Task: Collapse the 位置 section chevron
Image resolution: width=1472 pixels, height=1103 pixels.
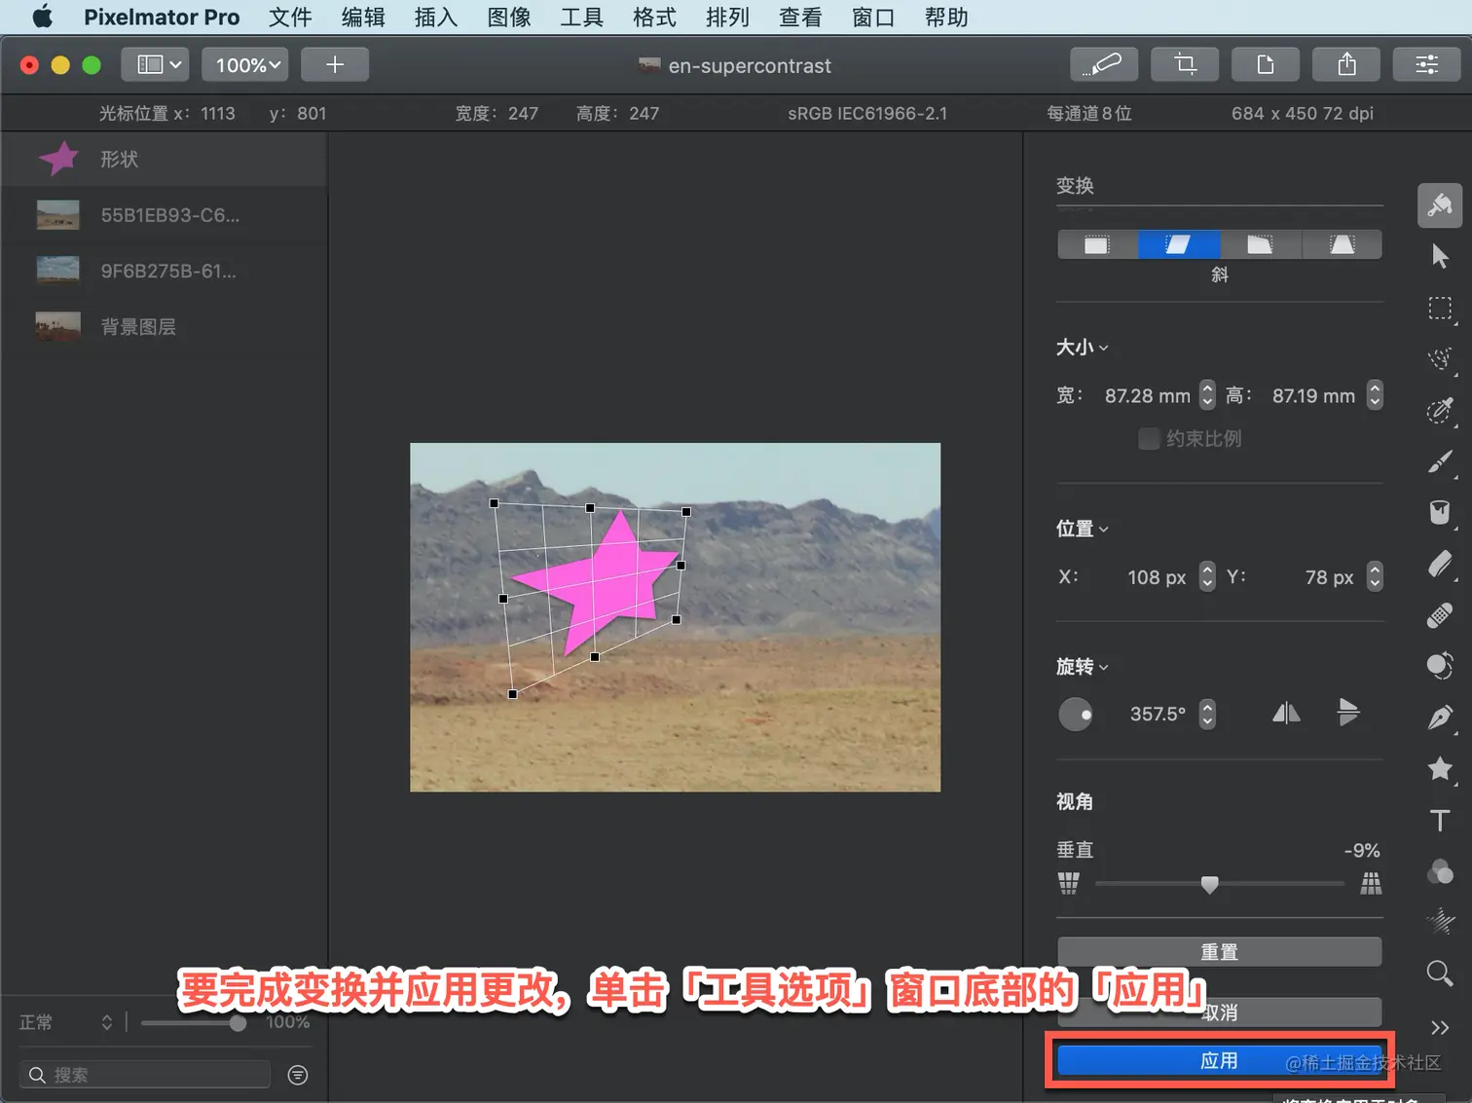Action: (1104, 530)
